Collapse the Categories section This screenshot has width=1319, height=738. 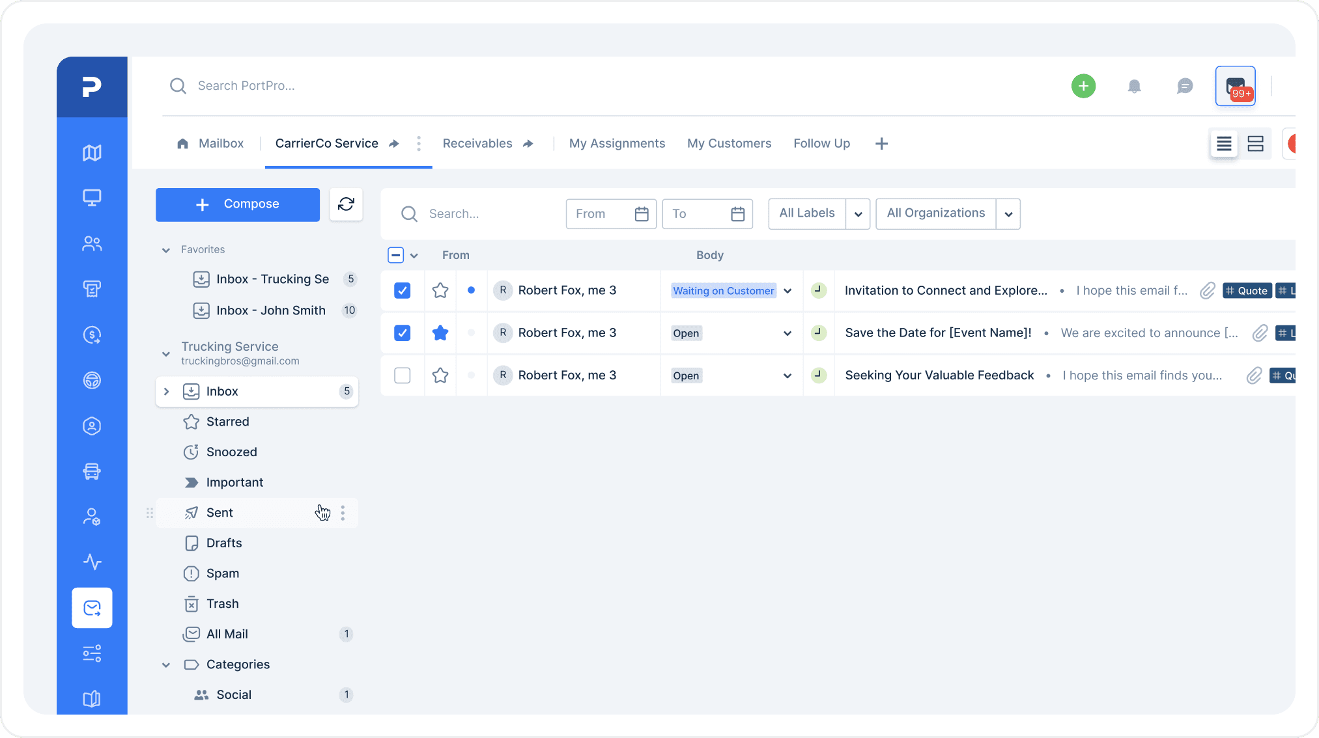[166, 664]
